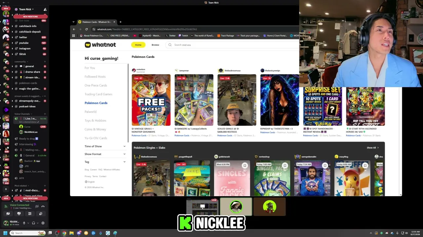
Task: Turn on camera in Discord voice
Action: pos(8,214)
